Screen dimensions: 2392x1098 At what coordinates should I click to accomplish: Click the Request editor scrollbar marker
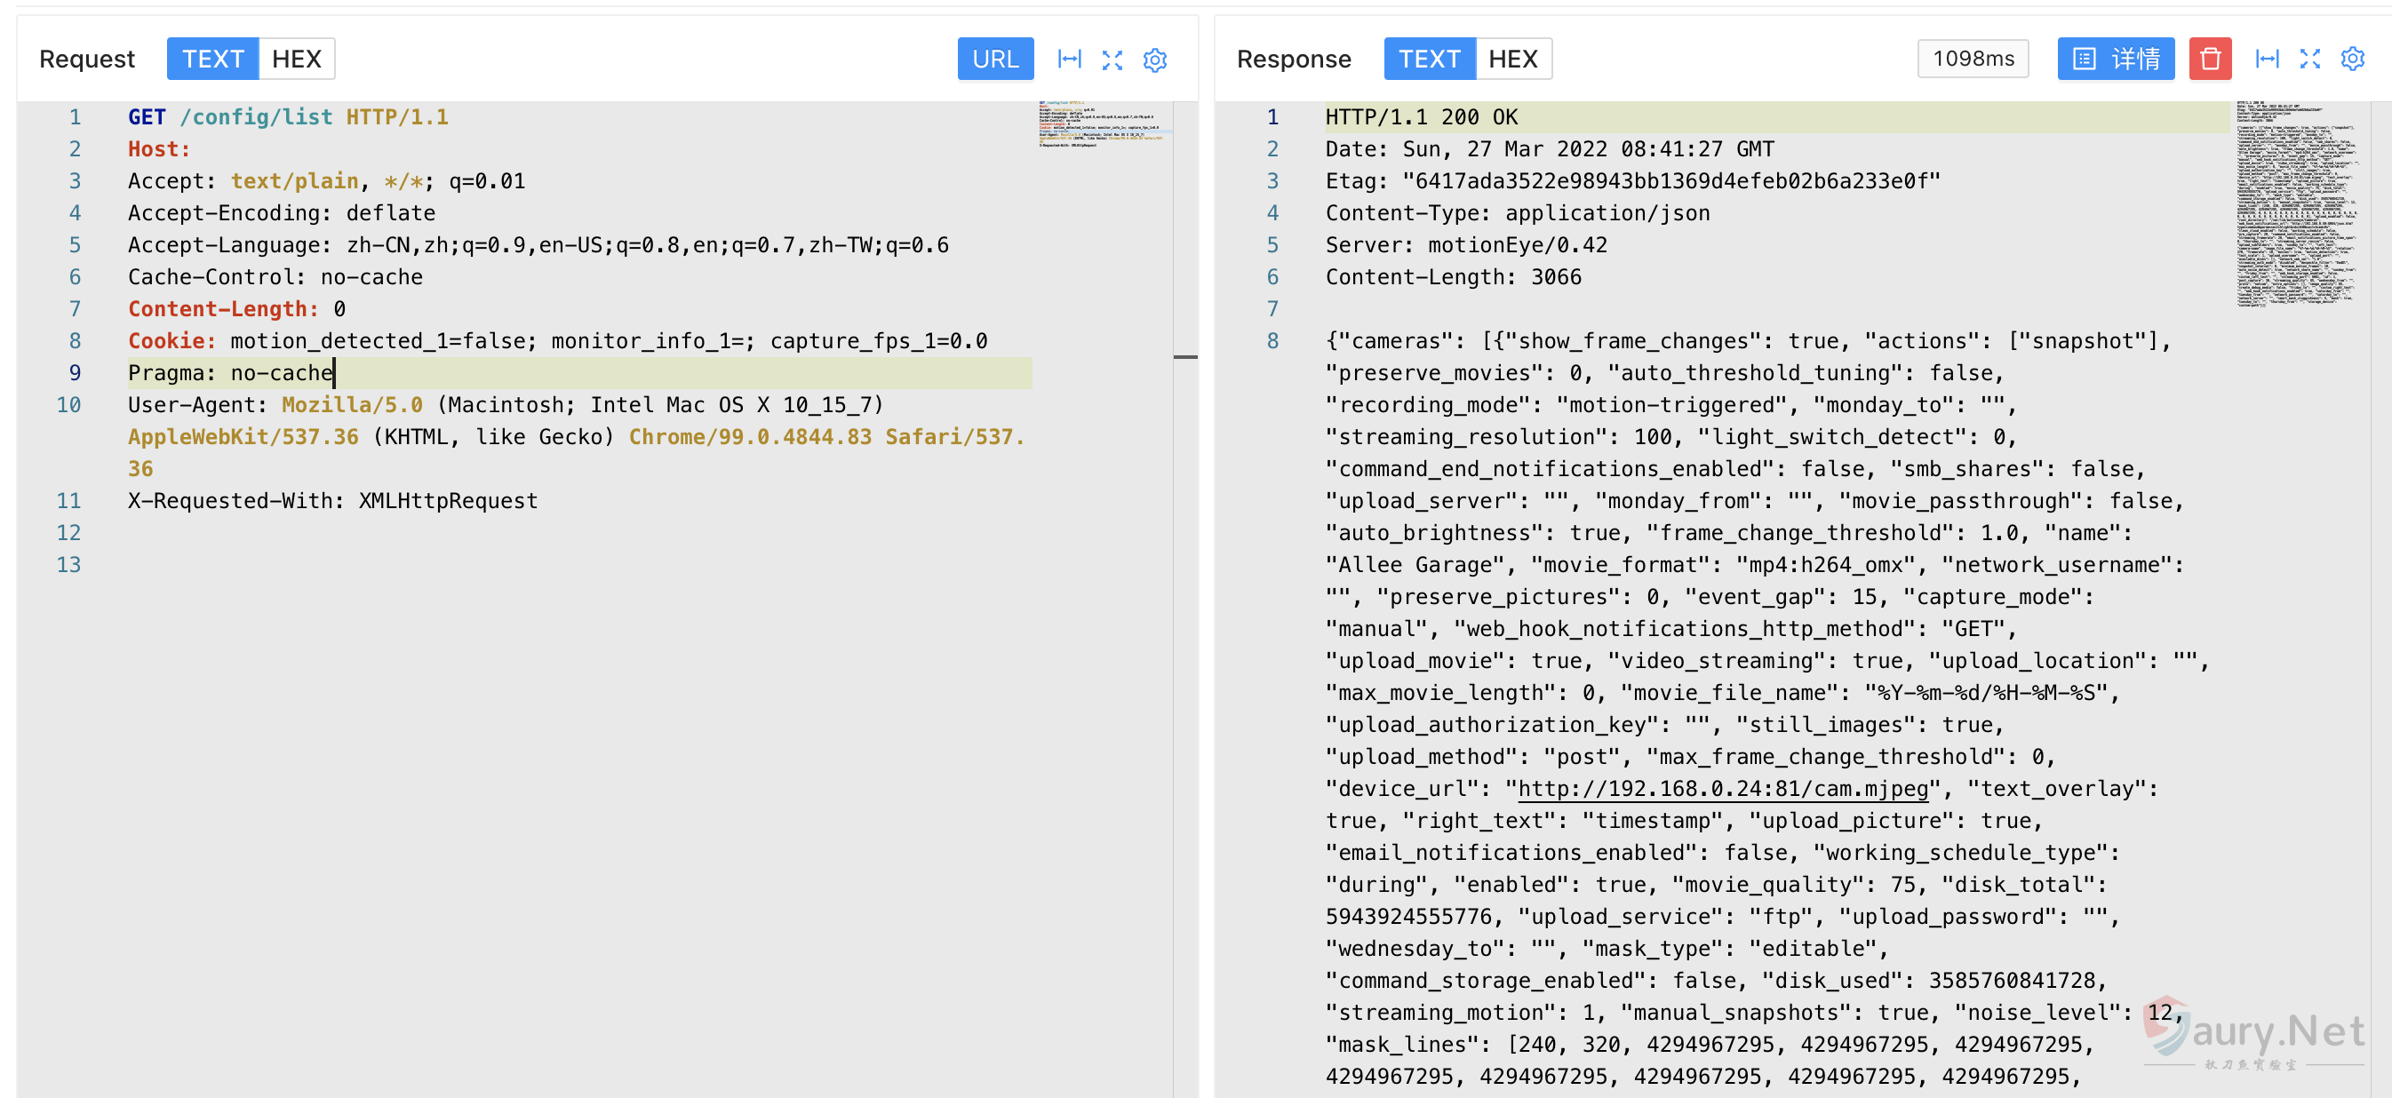pos(1184,356)
